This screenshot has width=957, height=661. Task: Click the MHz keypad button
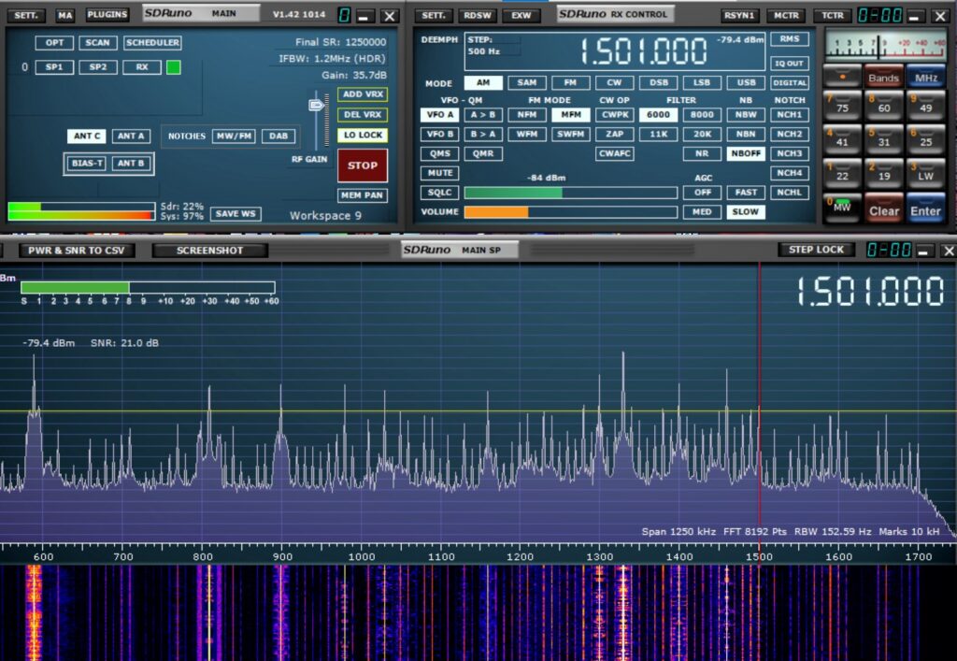click(926, 77)
